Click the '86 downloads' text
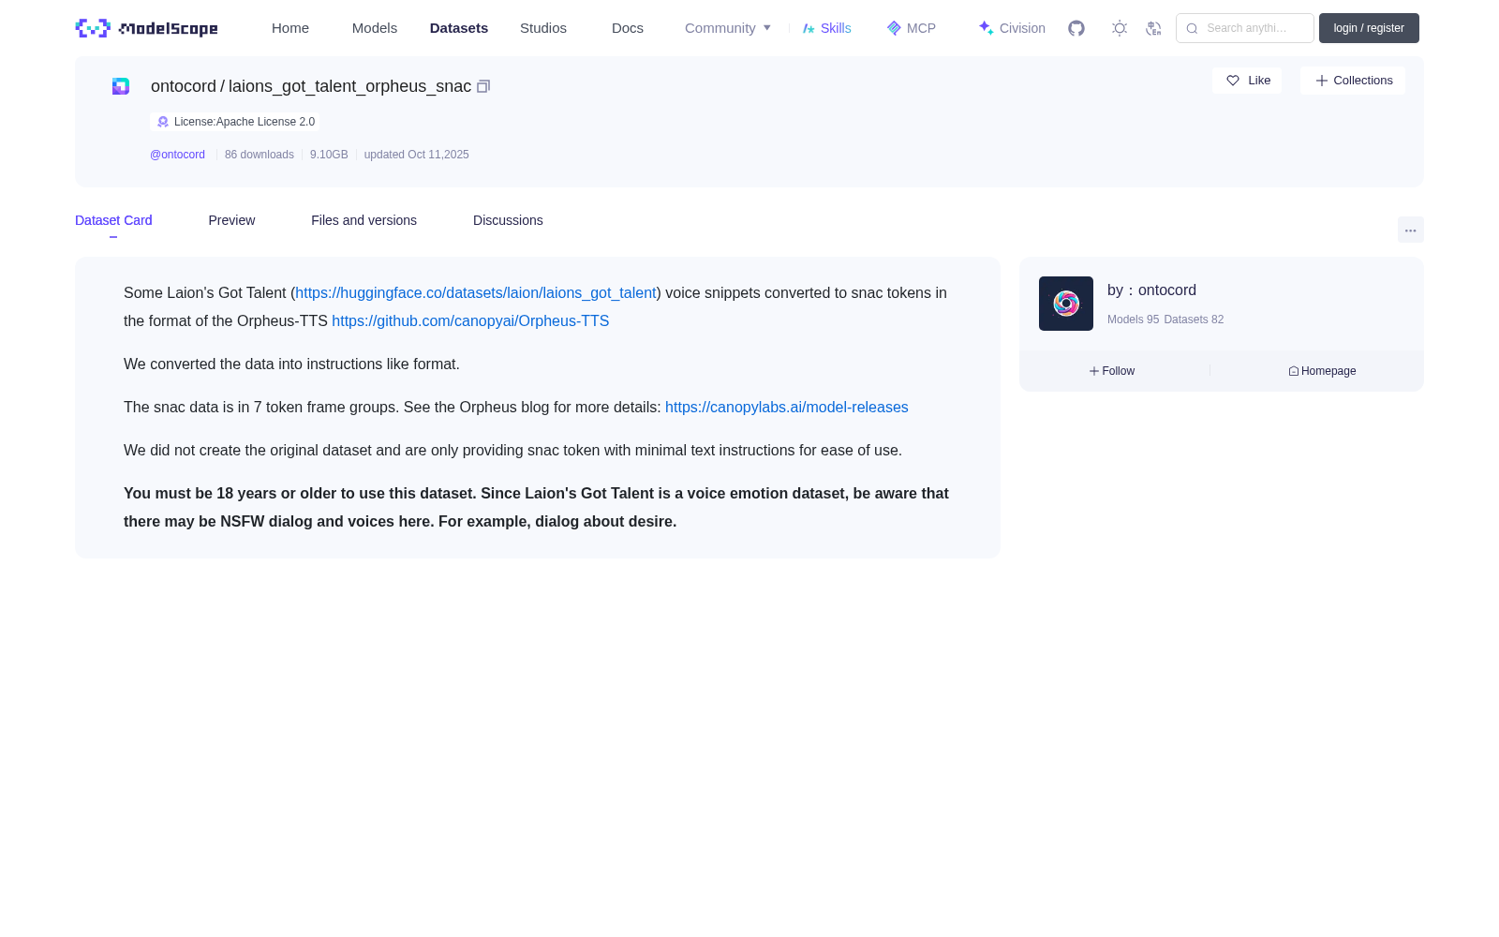 click(x=260, y=155)
